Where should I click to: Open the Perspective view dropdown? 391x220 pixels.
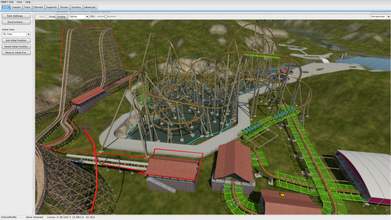(x=380, y=17)
